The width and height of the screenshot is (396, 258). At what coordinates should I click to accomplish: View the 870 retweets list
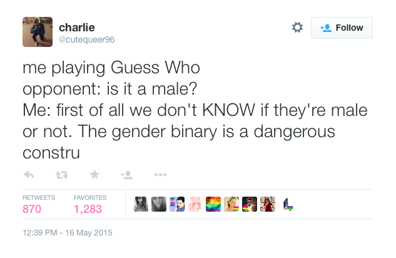point(32,209)
